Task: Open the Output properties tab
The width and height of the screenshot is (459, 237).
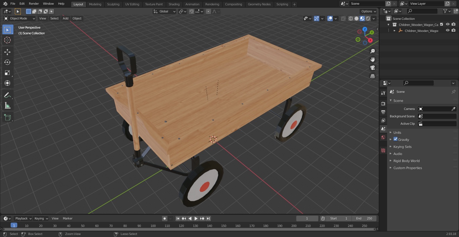Action: point(383,112)
